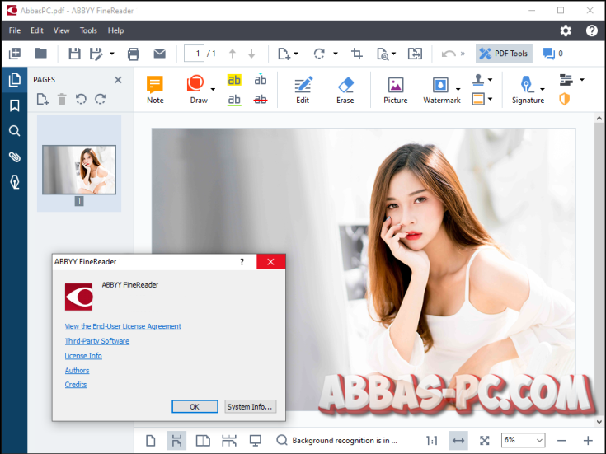The width and height of the screenshot is (606, 454).
Task: Select the Erase tool
Action: [x=345, y=89]
